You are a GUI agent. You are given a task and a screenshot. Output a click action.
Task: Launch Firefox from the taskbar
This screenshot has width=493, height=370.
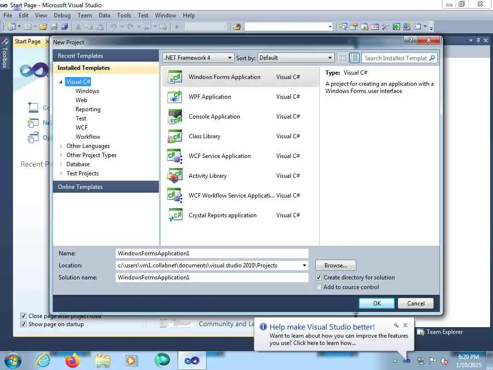point(73,360)
